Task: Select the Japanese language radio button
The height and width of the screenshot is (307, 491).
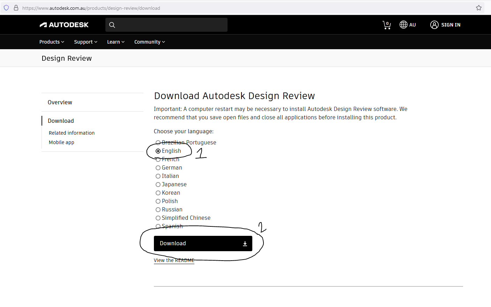Action: [x=158, y=185]
